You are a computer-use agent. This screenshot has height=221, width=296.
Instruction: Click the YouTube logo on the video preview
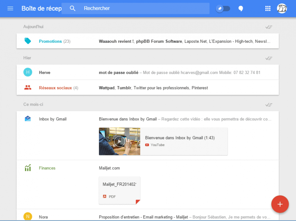[148, 145]
